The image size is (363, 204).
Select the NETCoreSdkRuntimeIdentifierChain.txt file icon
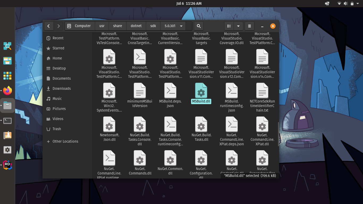click(262, 91)
